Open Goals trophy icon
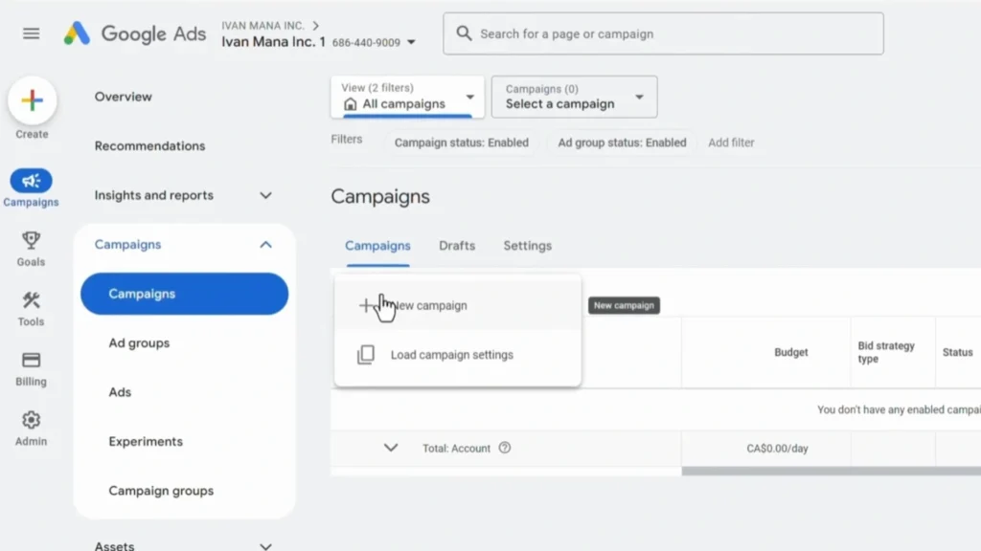The image size is (981, 551). (x=31, y=240)
